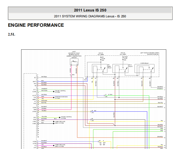Click the ENGINE PERFORMANCE section heading
178x149 pixels.
pos(36,25)
